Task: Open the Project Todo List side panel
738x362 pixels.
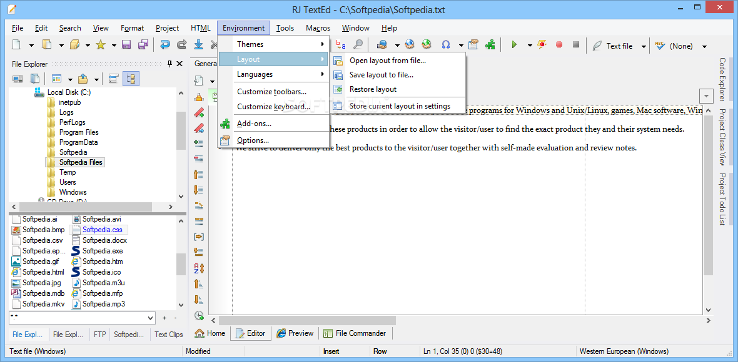Action: [x=722, y=199]
